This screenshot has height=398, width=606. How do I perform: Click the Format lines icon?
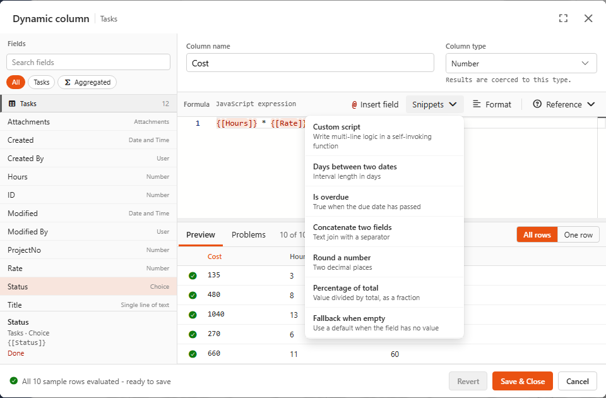point(477,104)
